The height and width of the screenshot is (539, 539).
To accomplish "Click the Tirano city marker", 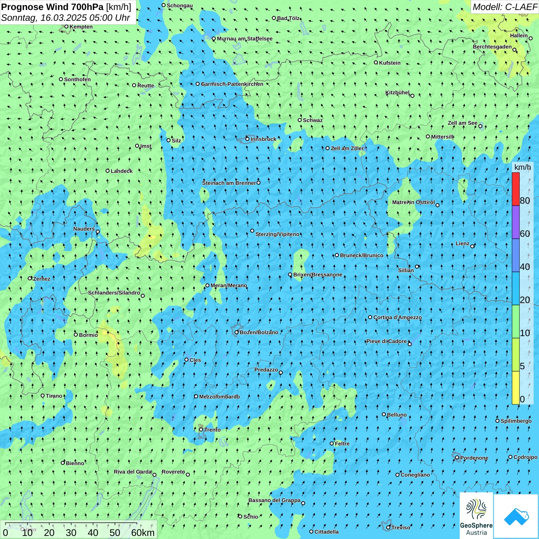I will [43, 395].
